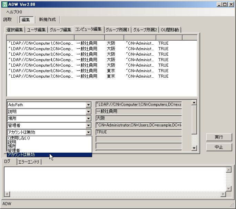Click the 大阪 value field
This screenshot has height=209, width=236.
[139, 118]
